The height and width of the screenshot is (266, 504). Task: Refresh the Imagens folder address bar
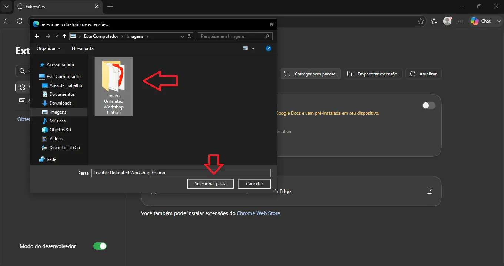190,36
